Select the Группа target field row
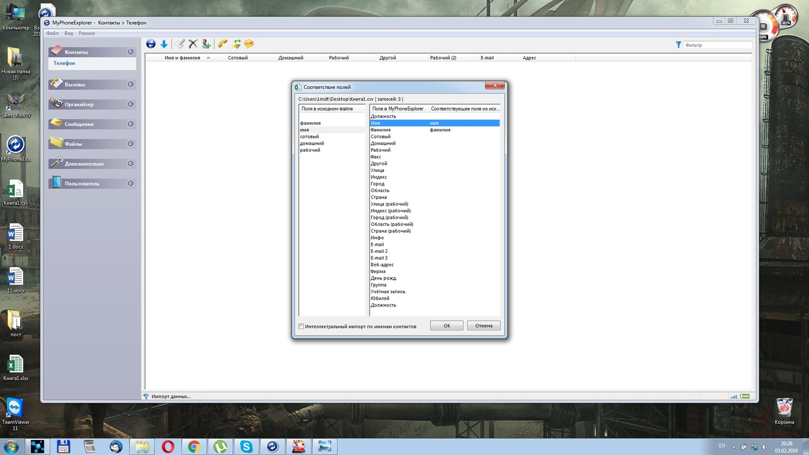809x455 pixels. 435,285
